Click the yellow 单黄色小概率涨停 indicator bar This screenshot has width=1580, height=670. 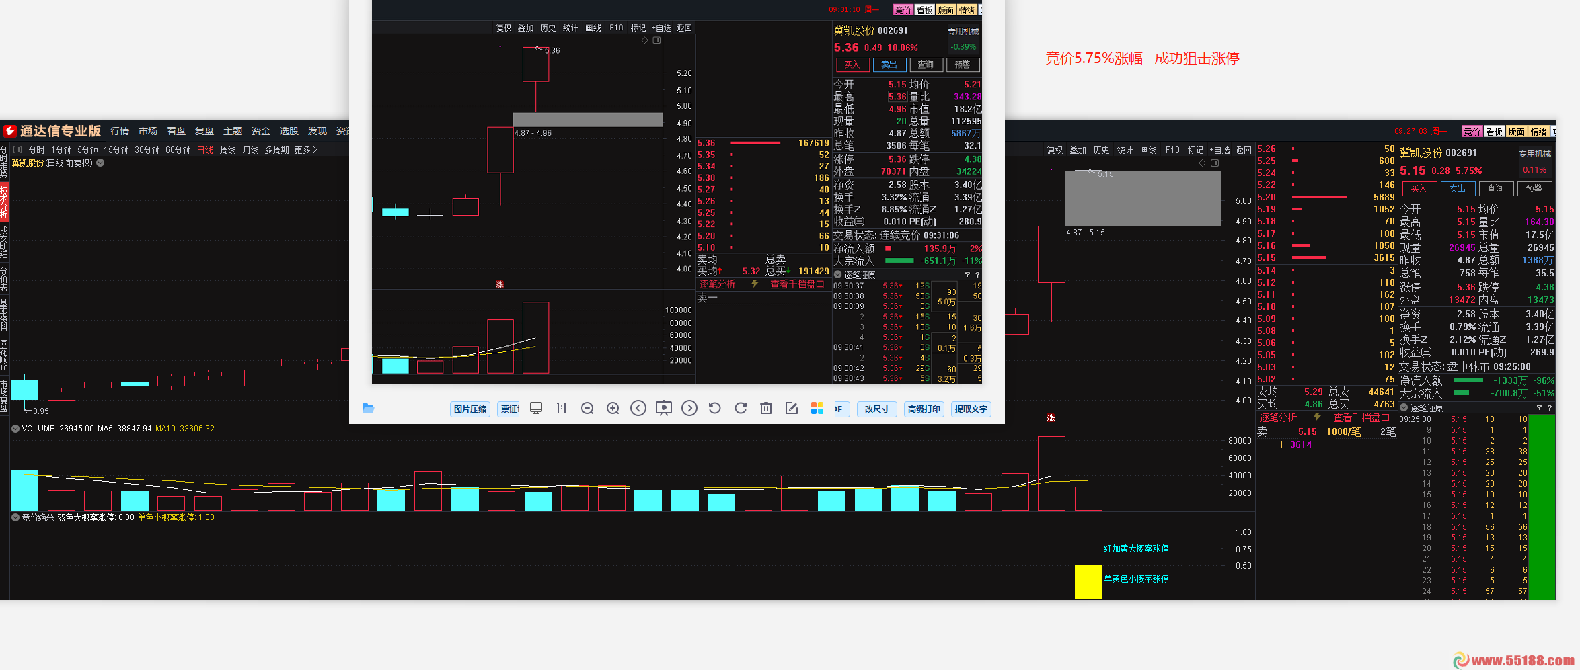tap(1088, 582)
